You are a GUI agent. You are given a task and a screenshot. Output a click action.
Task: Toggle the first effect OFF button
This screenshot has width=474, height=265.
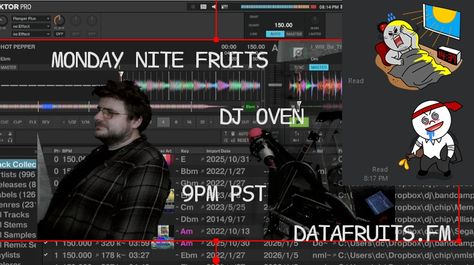[x=60, y=34]
